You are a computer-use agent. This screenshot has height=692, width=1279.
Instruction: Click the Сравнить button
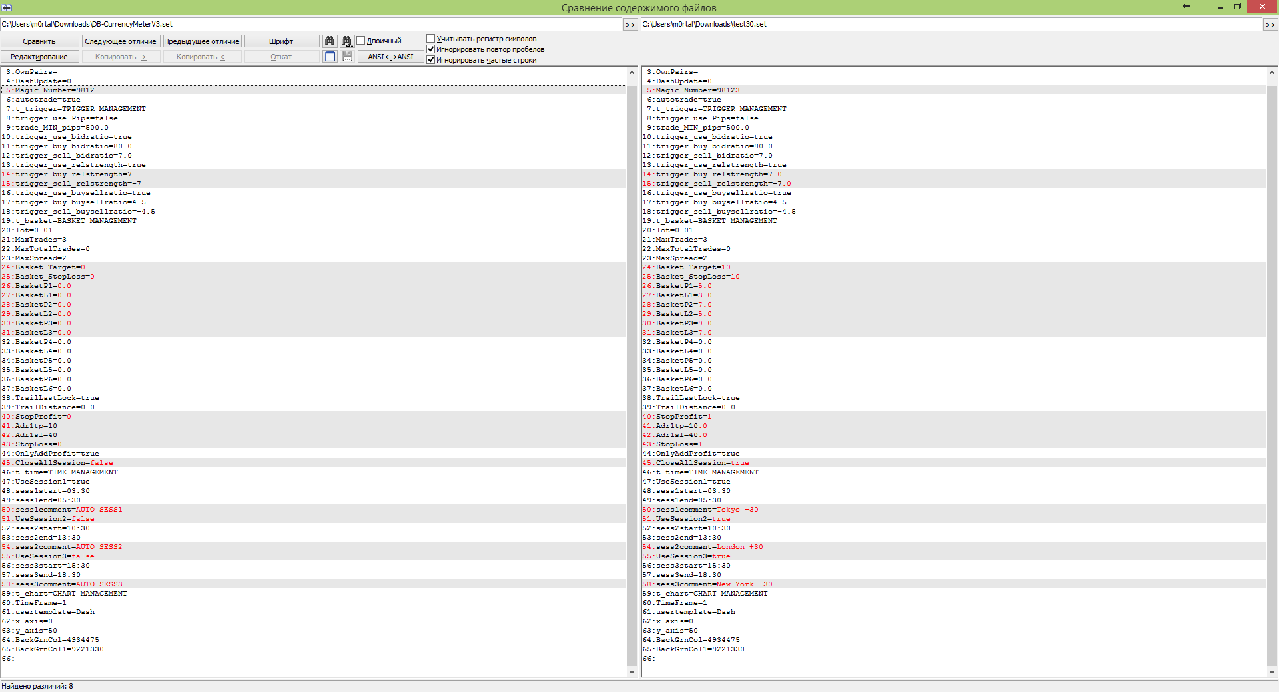(x=39, y=41)
